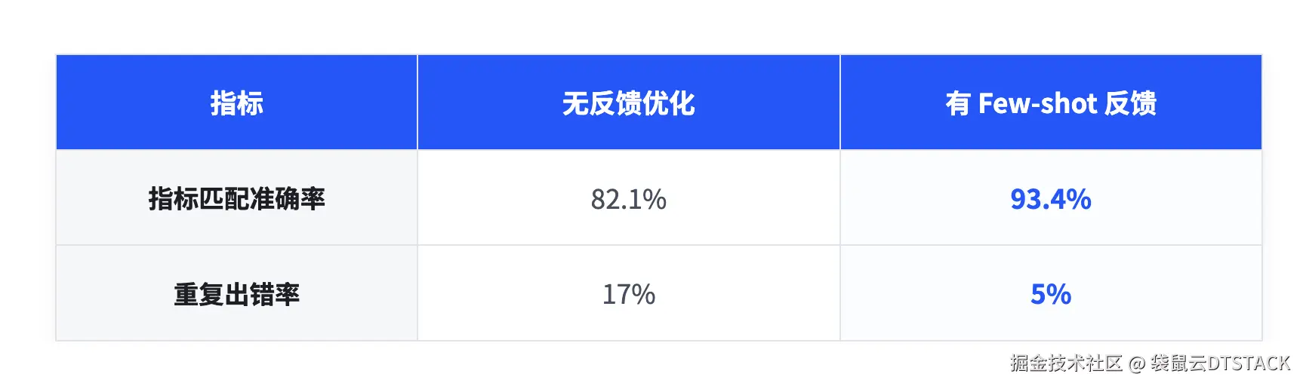Click the blue 93.4% value

tap(1050, 199)
